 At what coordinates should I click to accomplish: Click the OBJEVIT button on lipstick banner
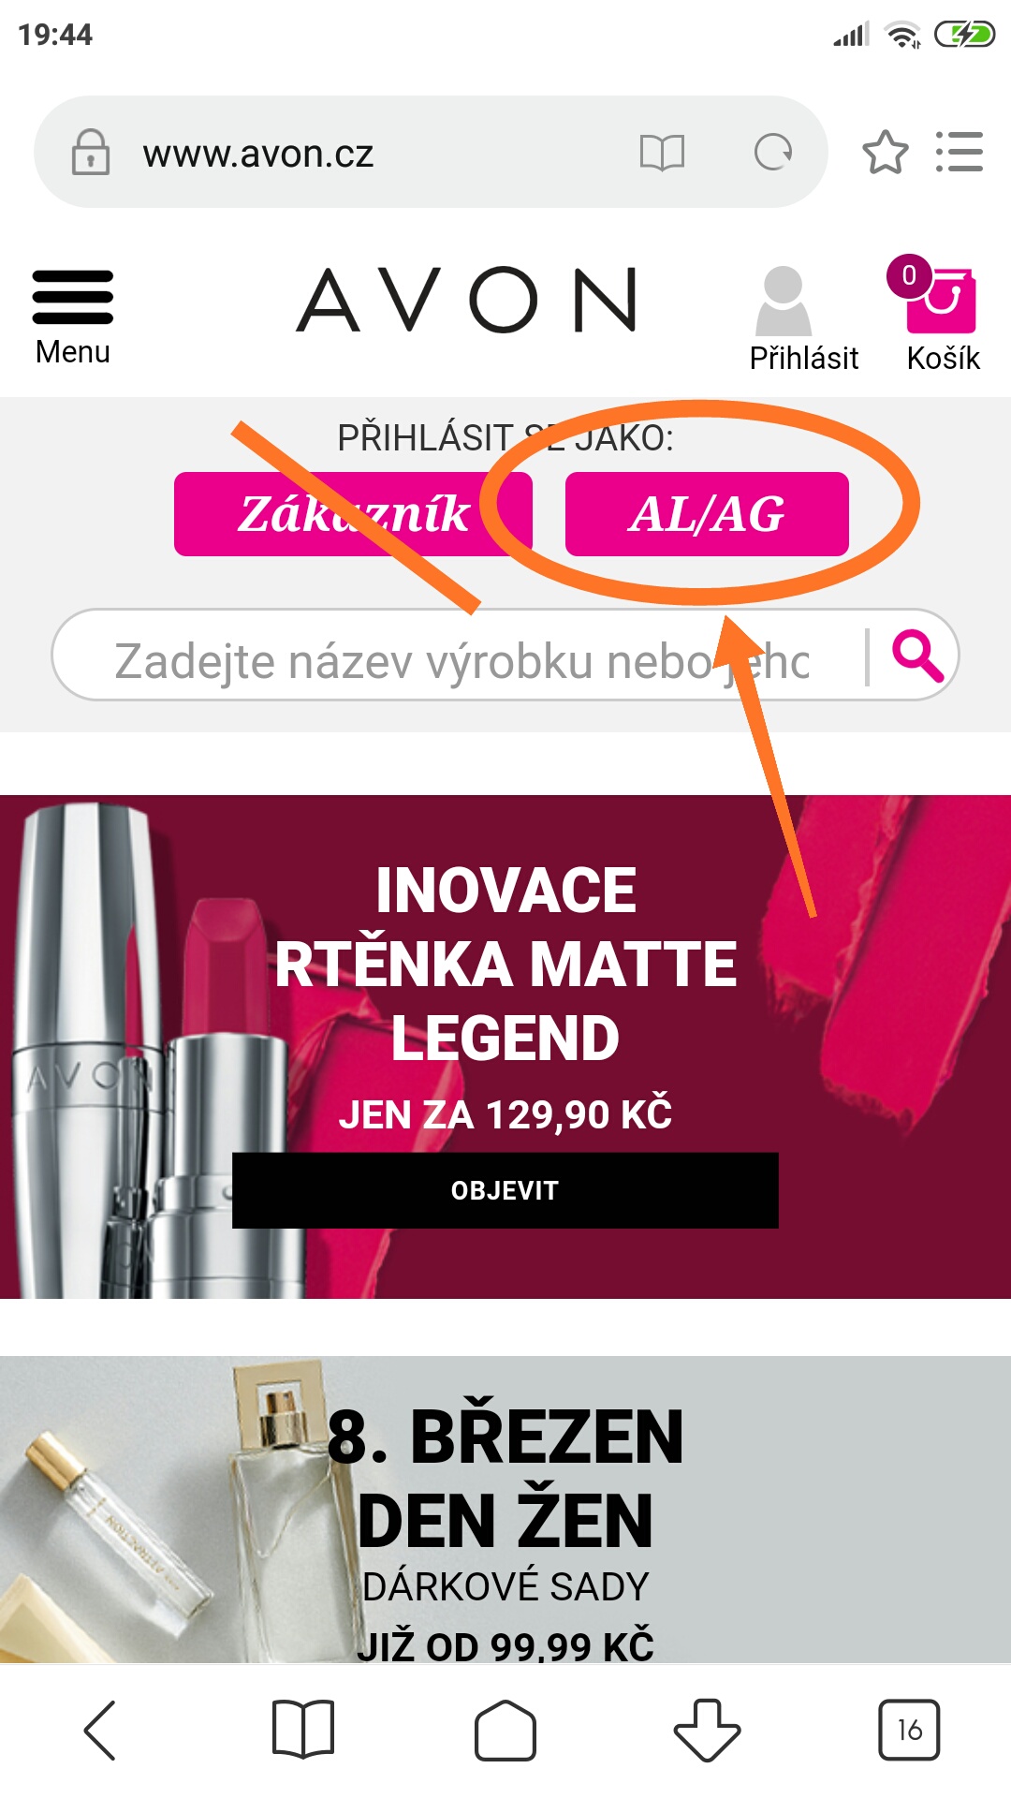click(505, 1190)
